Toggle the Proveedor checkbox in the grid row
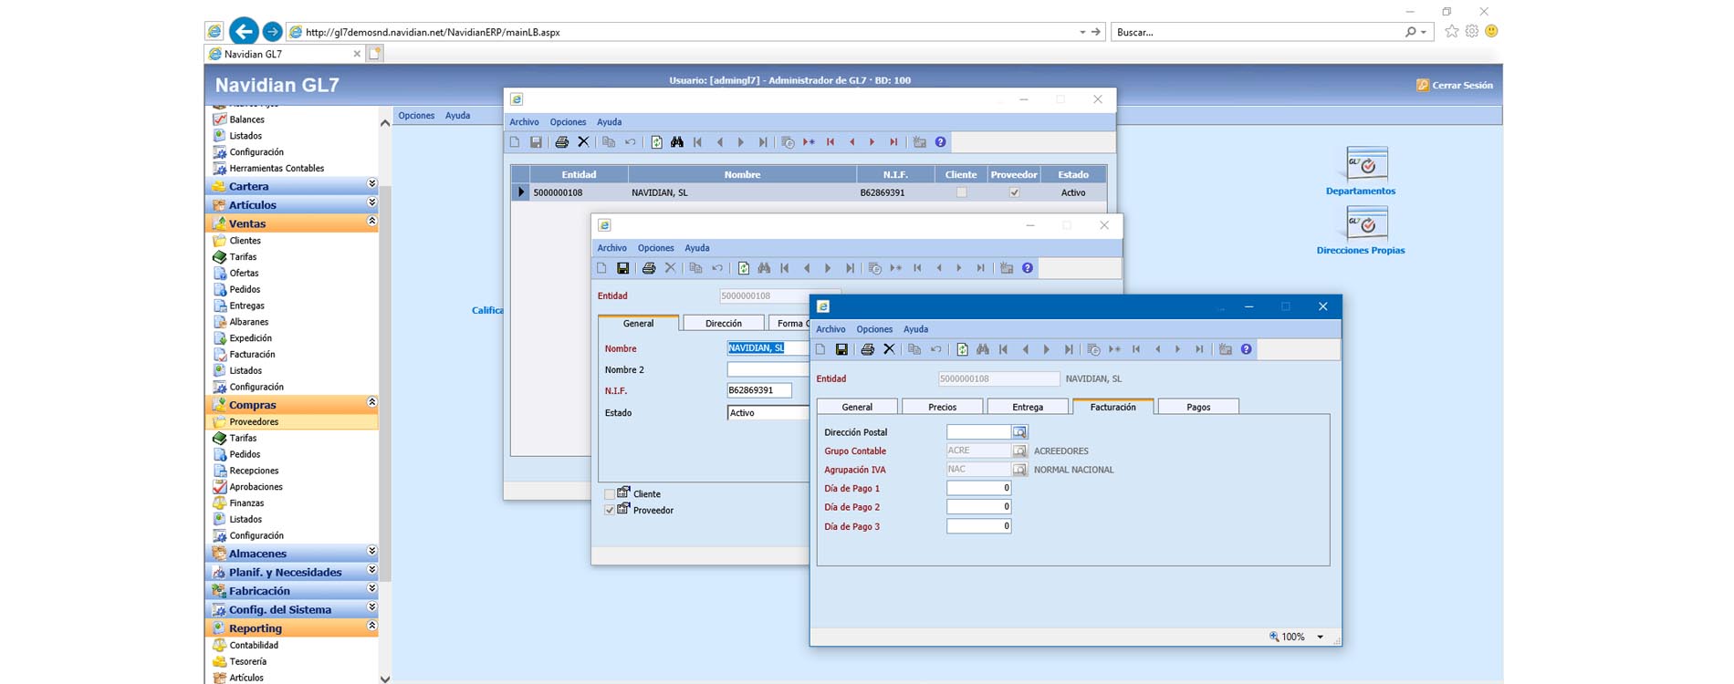 coord(1014,192)
